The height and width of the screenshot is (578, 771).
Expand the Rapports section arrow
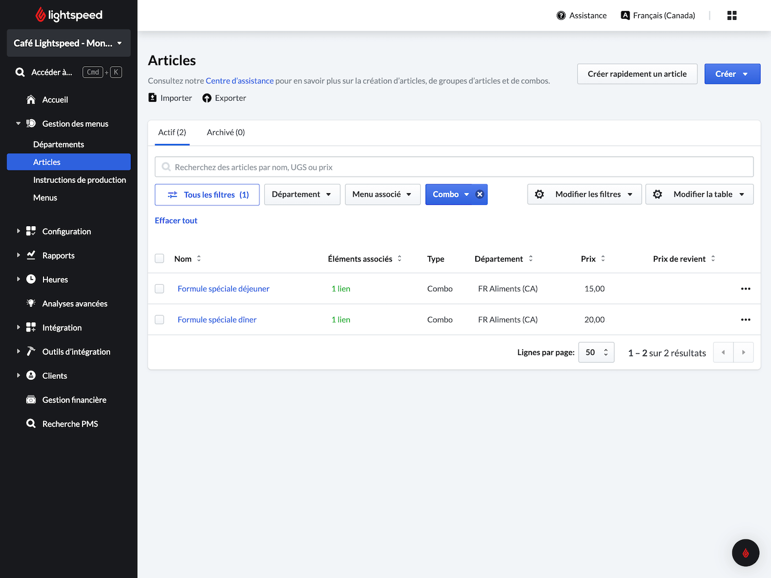click(18, 255)
